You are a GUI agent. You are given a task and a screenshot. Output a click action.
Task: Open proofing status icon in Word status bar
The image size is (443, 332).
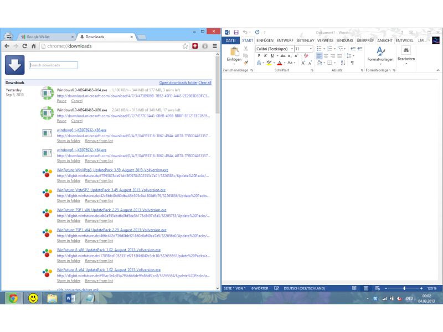[276, 288]
